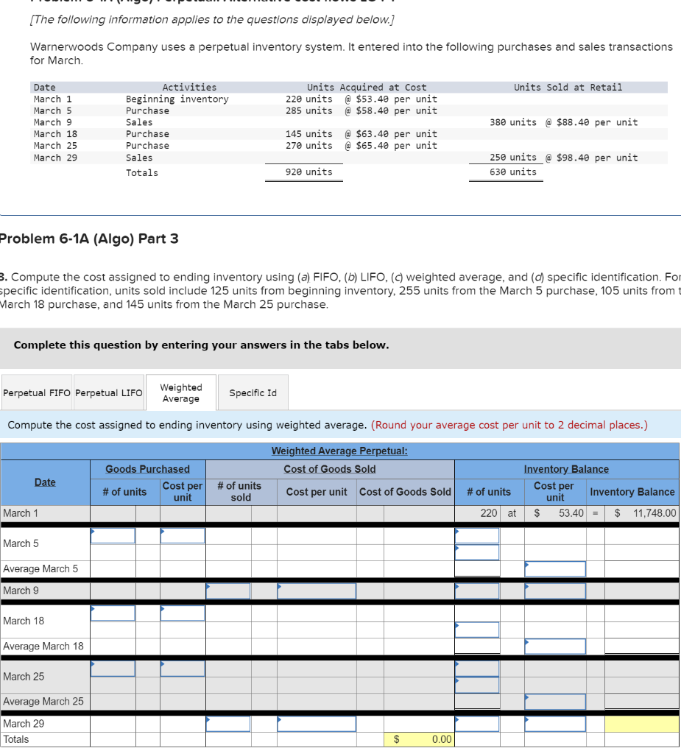Switch to the Perpetual FIFO tab

pos(36,392)
